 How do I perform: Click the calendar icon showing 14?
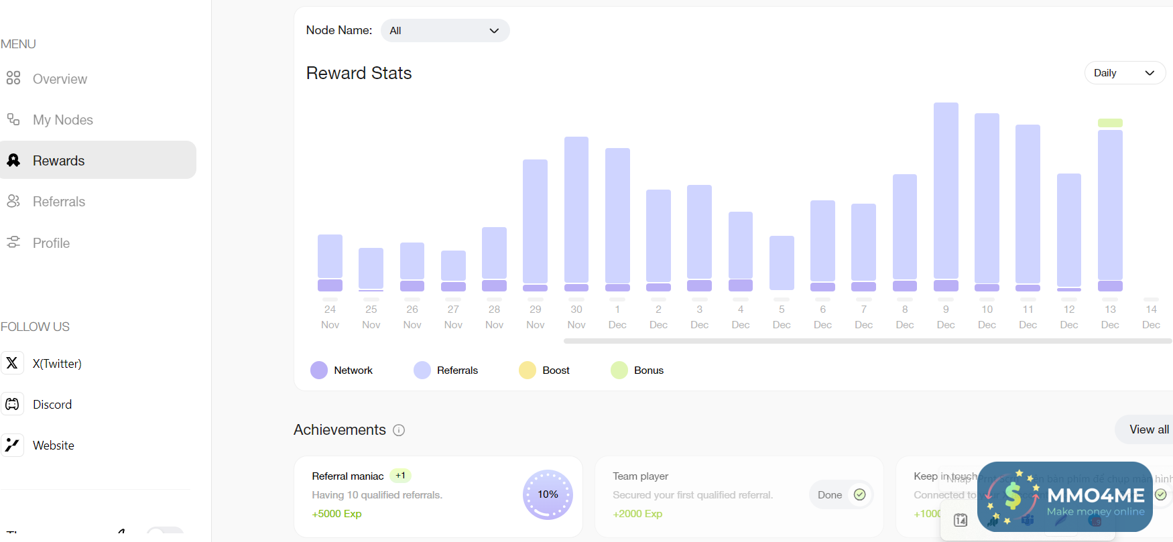coord(961,520)
